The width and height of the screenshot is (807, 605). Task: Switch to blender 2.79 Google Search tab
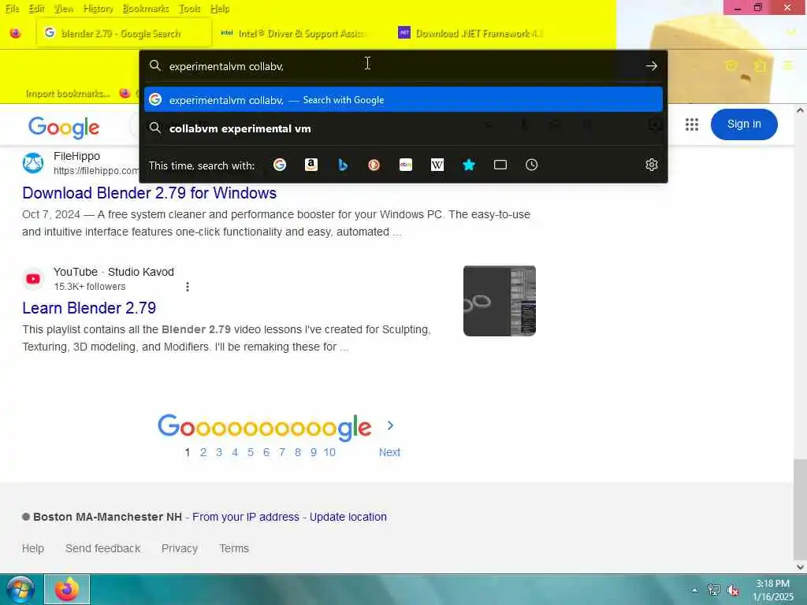(124, 33)
